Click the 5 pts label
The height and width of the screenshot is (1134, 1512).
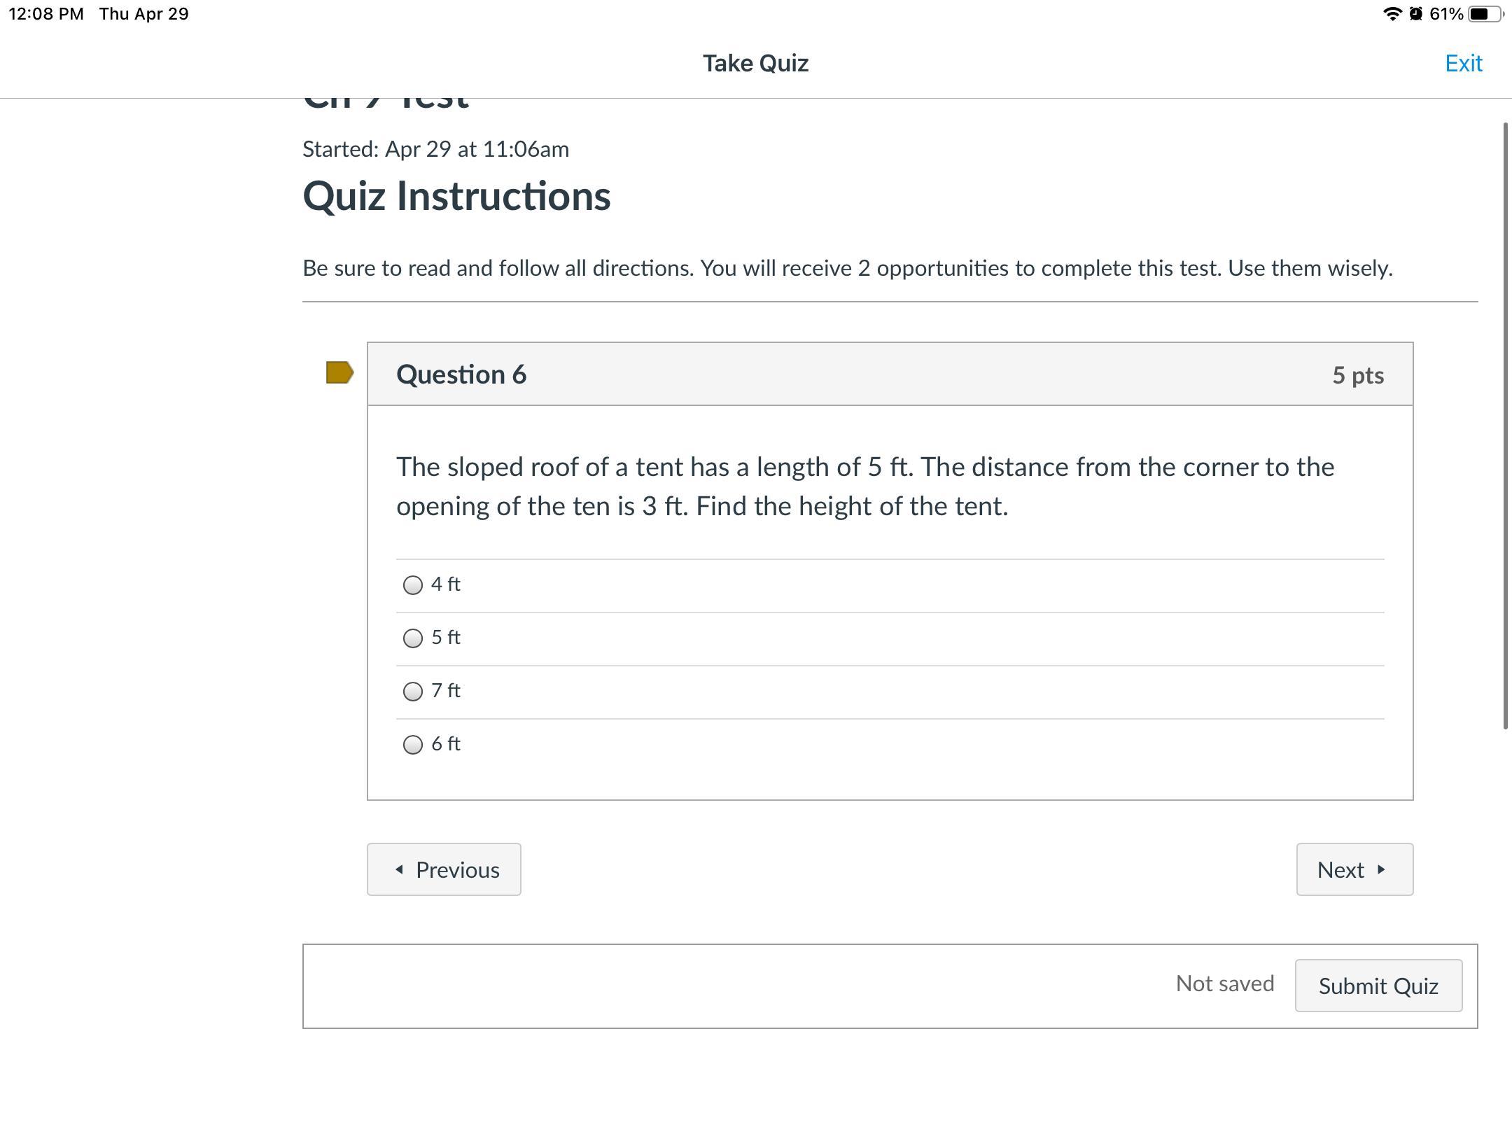pyautogui.click(x=1357, y=375)
